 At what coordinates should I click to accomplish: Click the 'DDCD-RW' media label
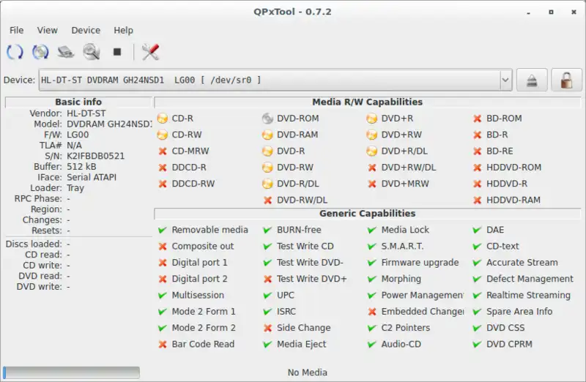point(193,184)
